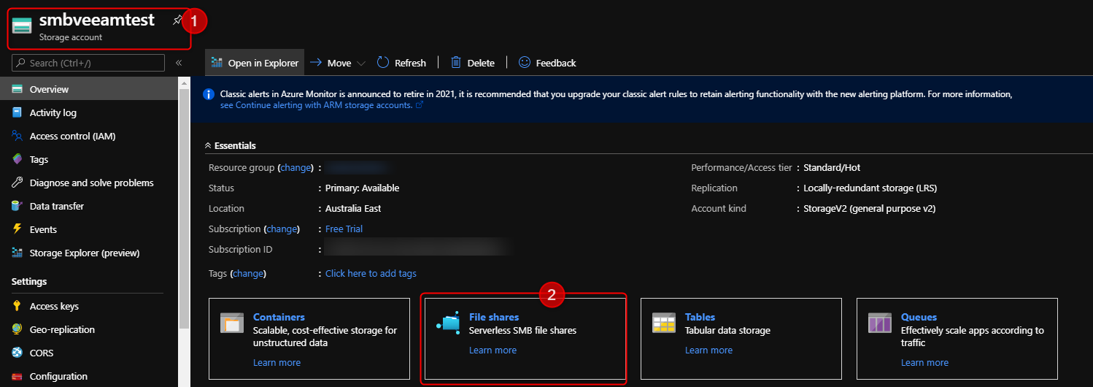The image size is (1093, 387).
Task: Open Diagnose and solve problems
Action: [x=91, y=183]
